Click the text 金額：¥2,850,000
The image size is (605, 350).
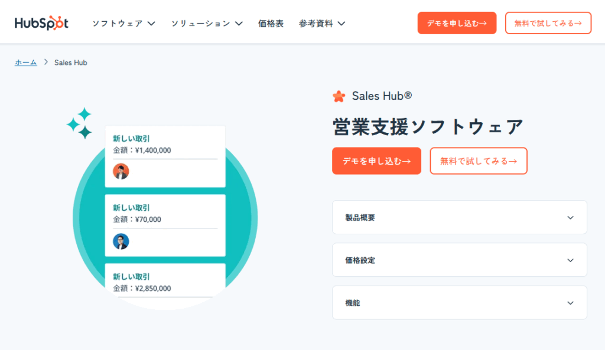coord(142,289)
